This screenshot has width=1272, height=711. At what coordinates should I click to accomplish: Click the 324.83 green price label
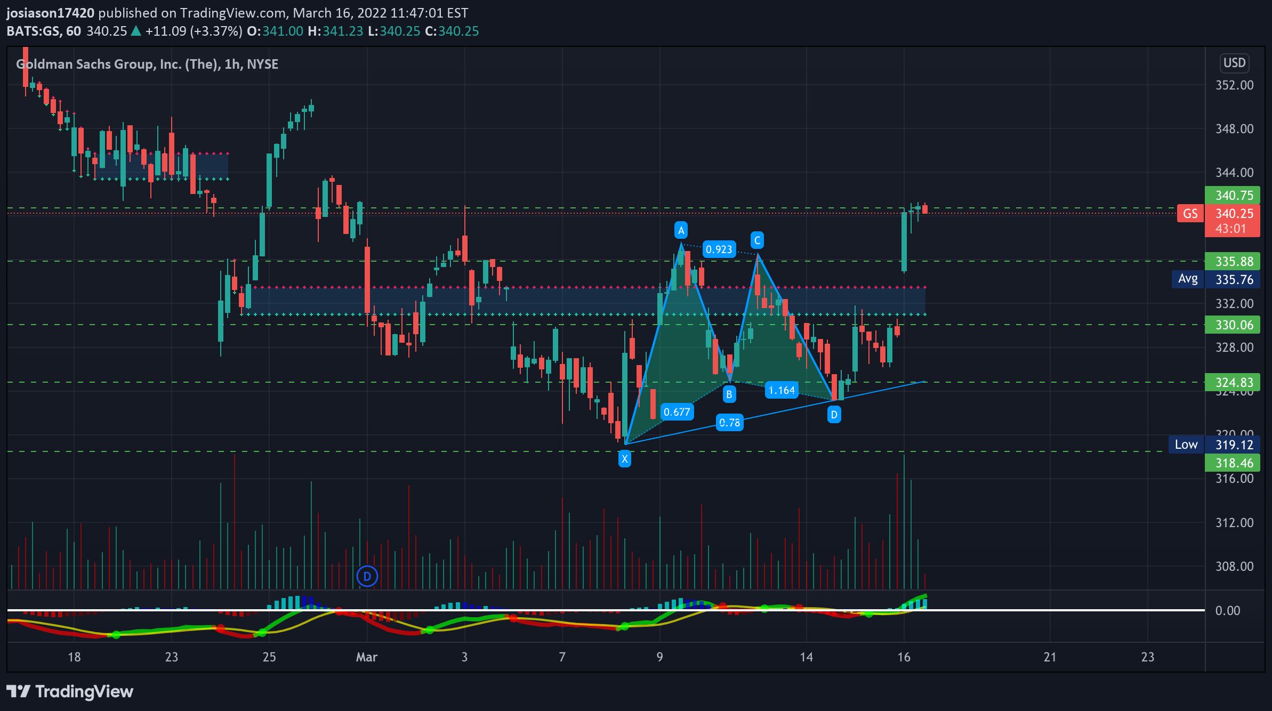[1232, 382]
